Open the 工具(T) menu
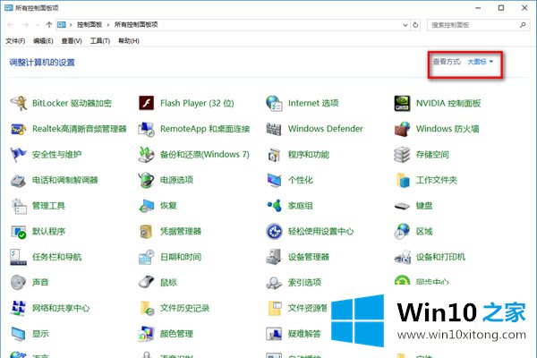 100,41
